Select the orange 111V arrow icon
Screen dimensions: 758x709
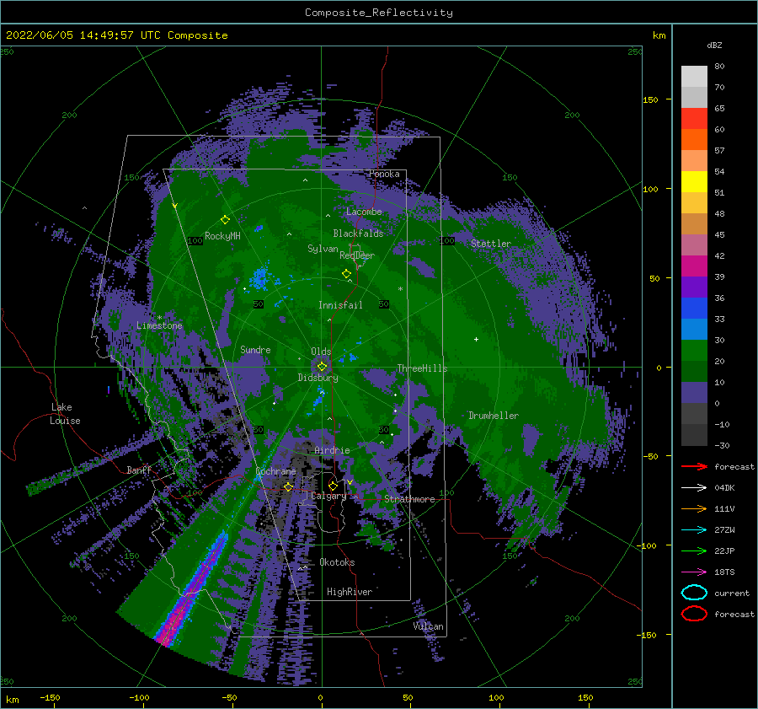694,508
